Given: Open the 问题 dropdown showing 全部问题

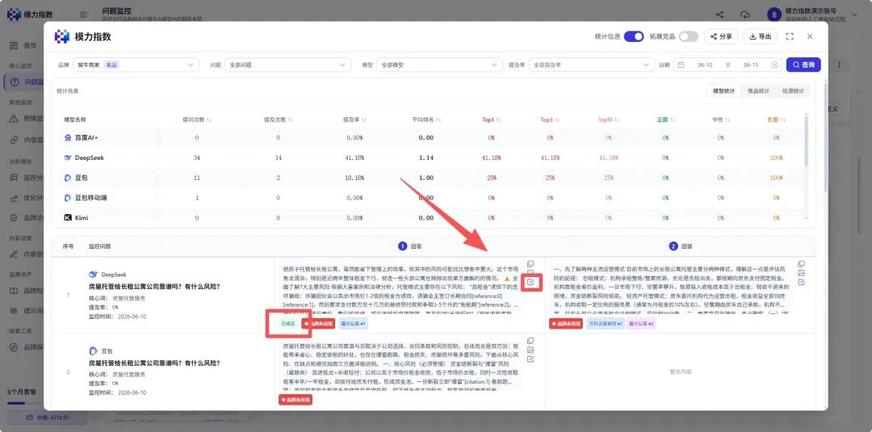Looking at the screenshot, I should (288, 65).
